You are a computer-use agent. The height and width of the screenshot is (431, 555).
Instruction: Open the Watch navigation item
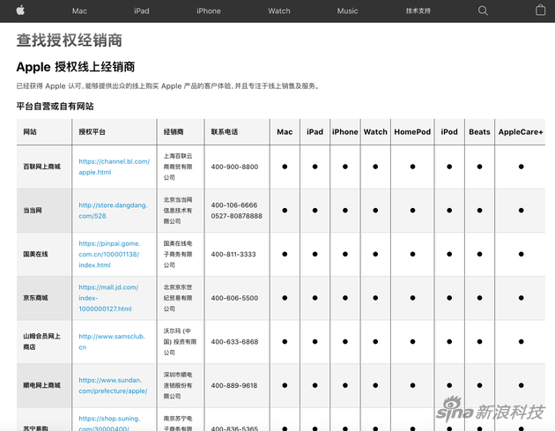pos(279,11)
